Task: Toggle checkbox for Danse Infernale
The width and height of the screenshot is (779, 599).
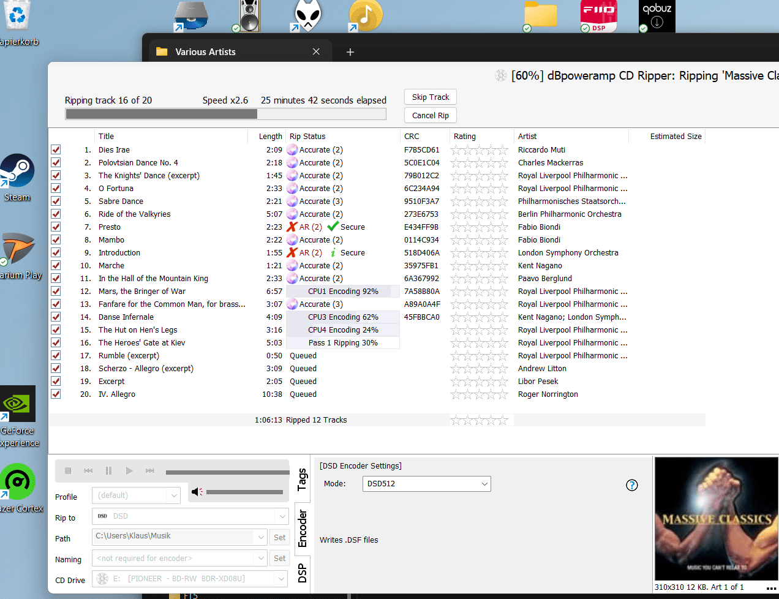Action: (x=56, y=317)
